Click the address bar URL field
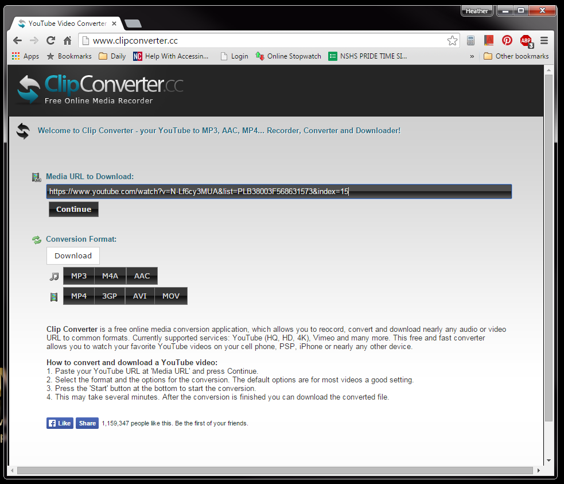The image size is (564, 484). tap(269, 41)
